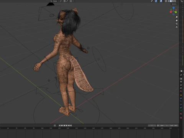Play animation in reverse
Screen dimensions: 184x138
pos(64,125)
